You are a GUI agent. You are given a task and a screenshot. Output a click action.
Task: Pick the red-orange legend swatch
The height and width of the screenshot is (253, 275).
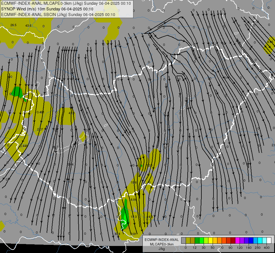tap(224, 240)
